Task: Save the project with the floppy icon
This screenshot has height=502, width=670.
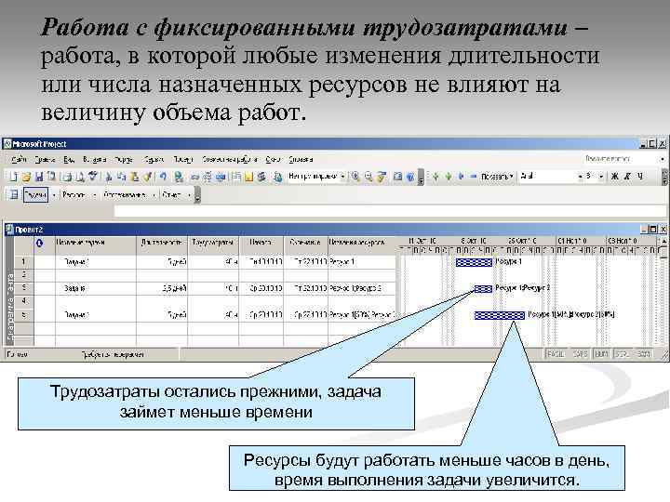Action: (39, 177)
